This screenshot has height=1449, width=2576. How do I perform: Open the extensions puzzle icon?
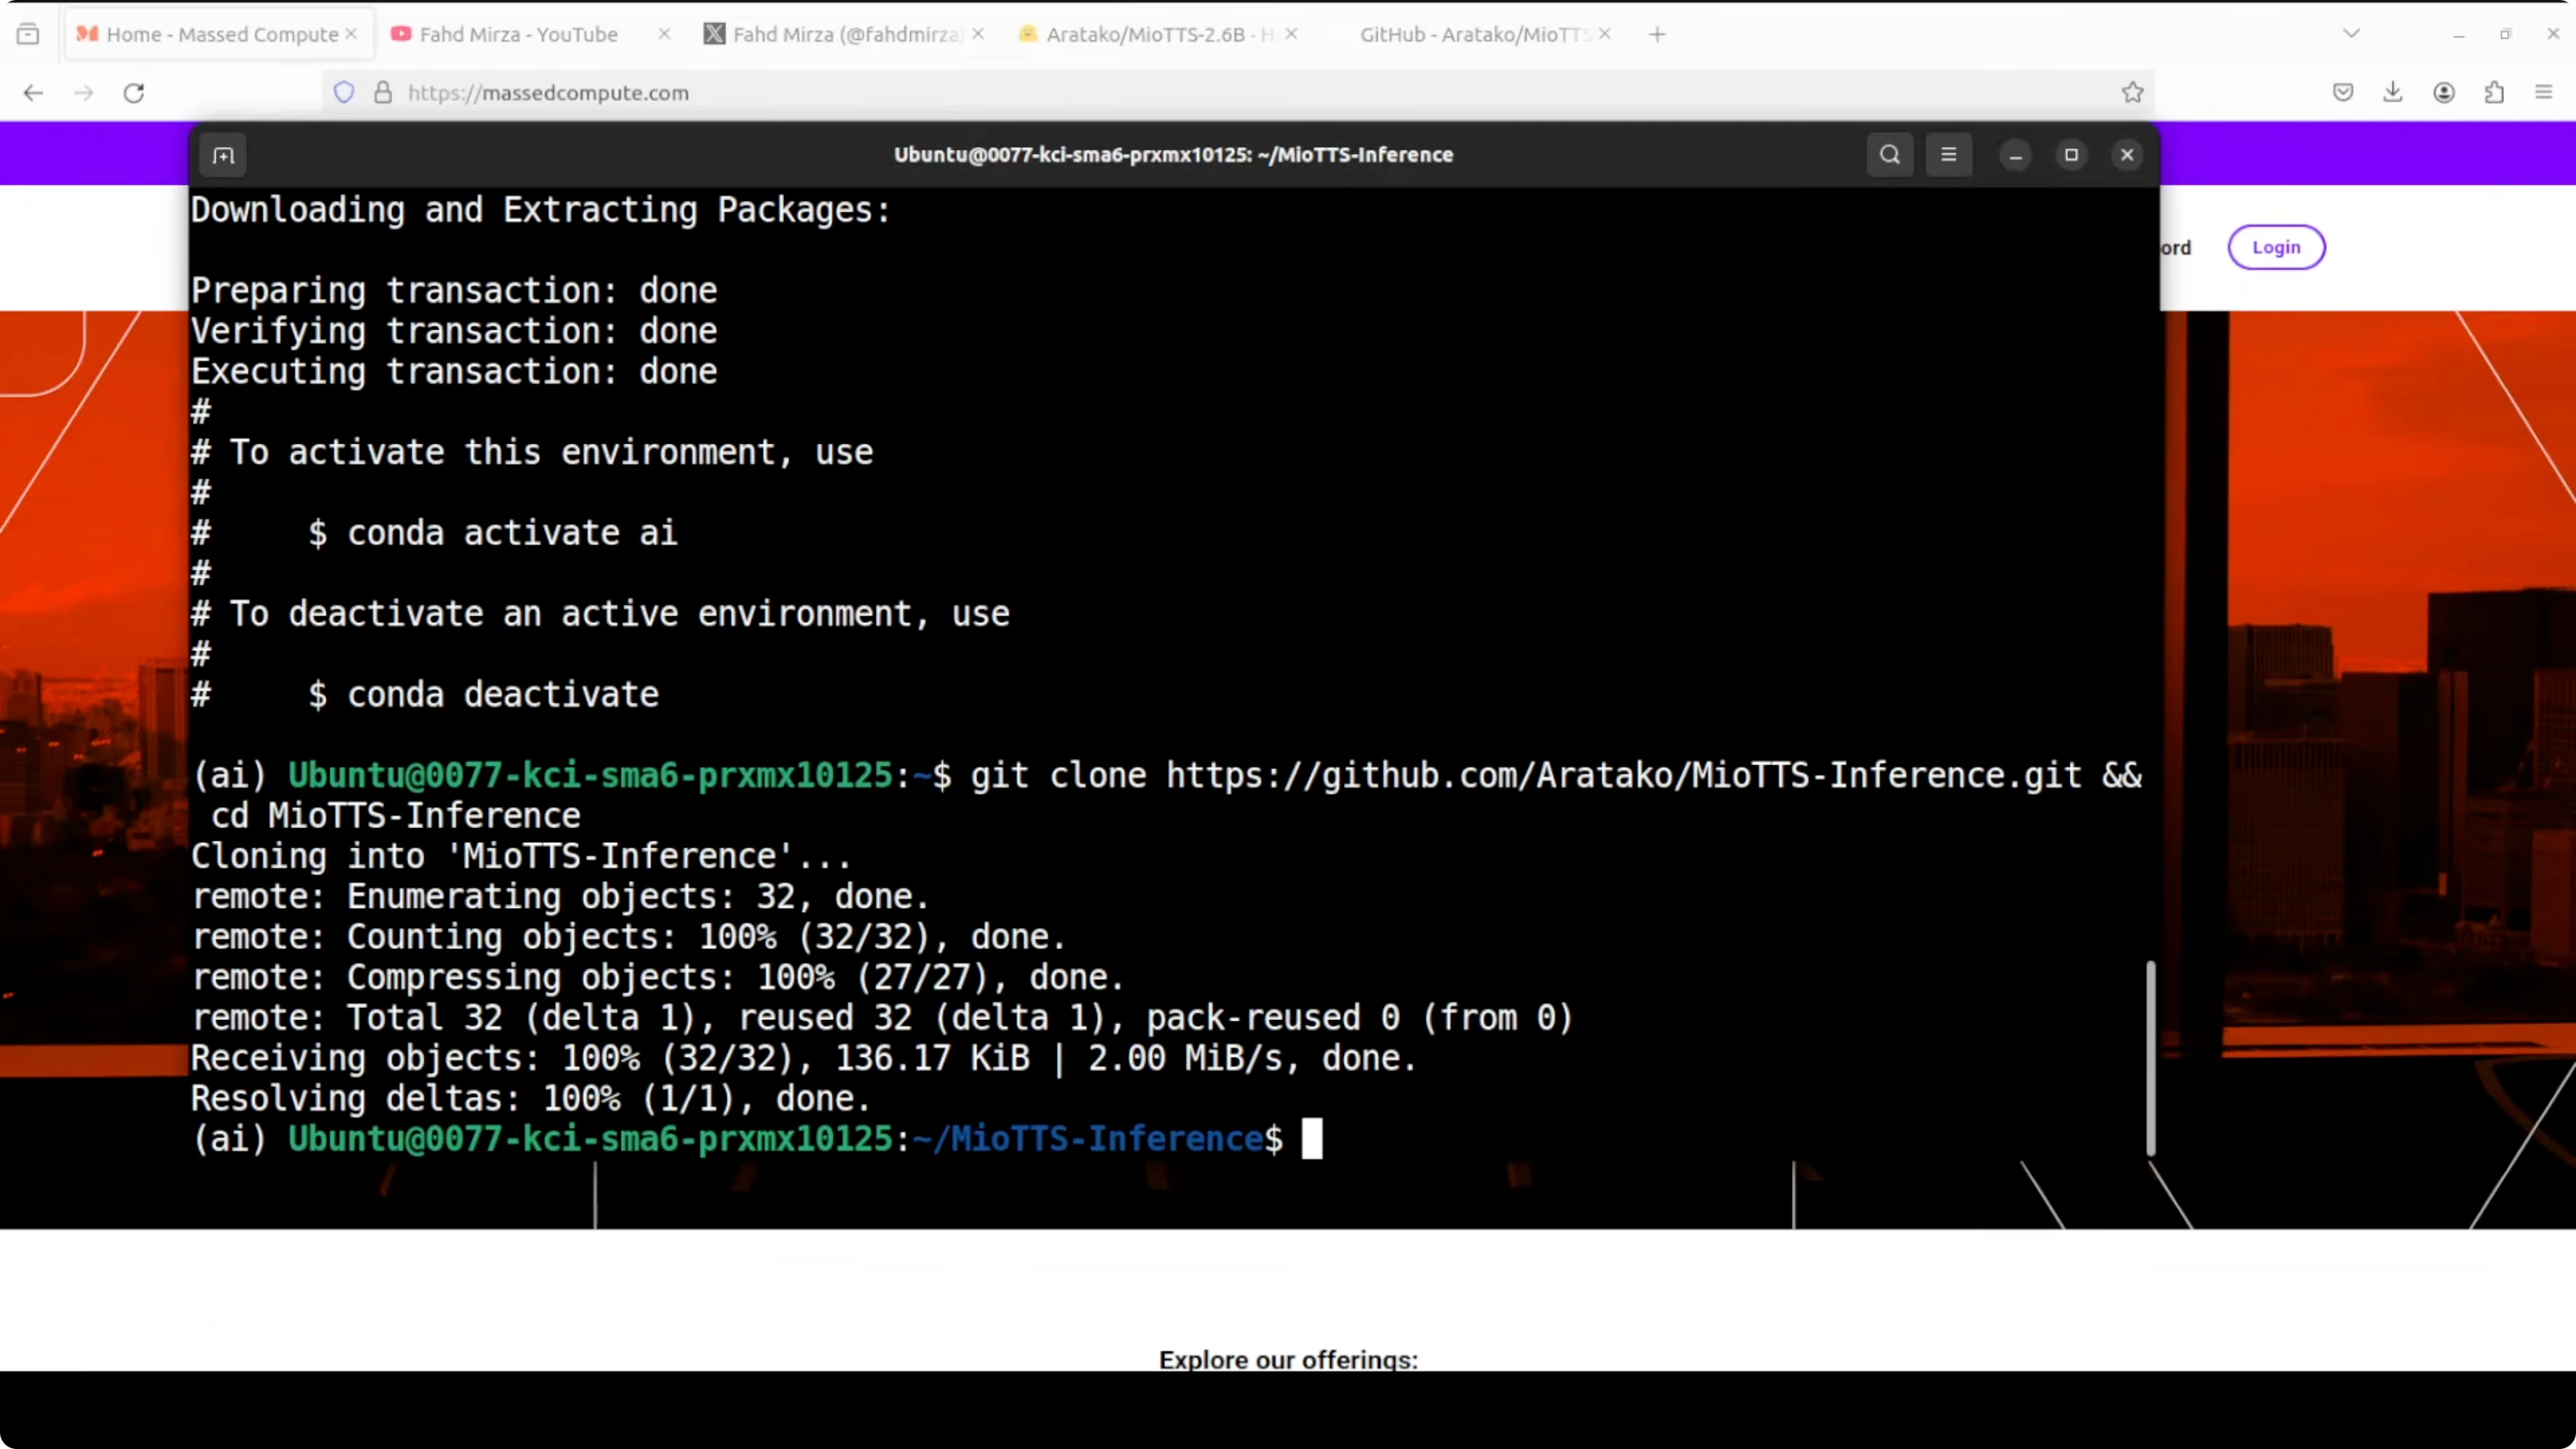coord(2494,92)
